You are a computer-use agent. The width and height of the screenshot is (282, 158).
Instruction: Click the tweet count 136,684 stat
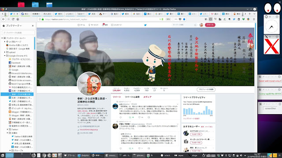click(x=116, y=90)
